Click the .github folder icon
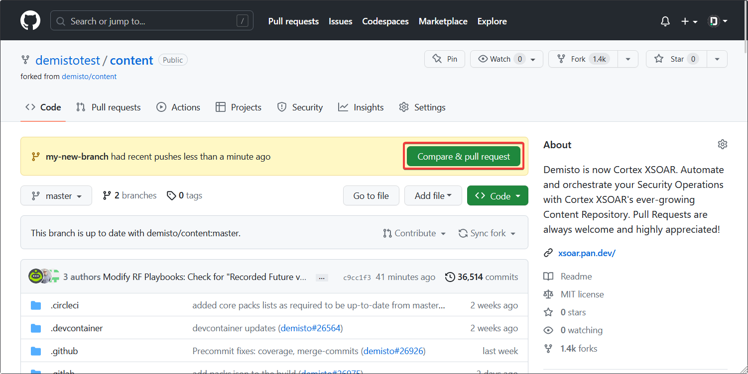Image resolution: width=748 pixels, height=374 pixels. pyautogui.click(x=36, y=351)
